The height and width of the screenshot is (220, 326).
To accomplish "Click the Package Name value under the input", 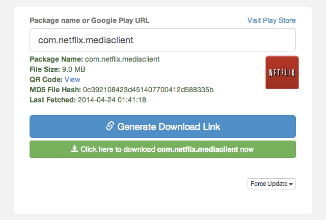I will (122, 59).
